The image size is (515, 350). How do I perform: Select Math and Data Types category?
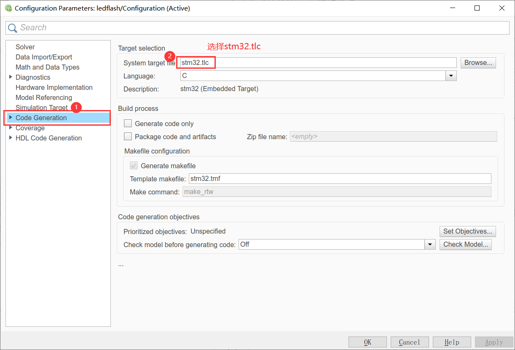pyautogui.click(x=47, y=67)
